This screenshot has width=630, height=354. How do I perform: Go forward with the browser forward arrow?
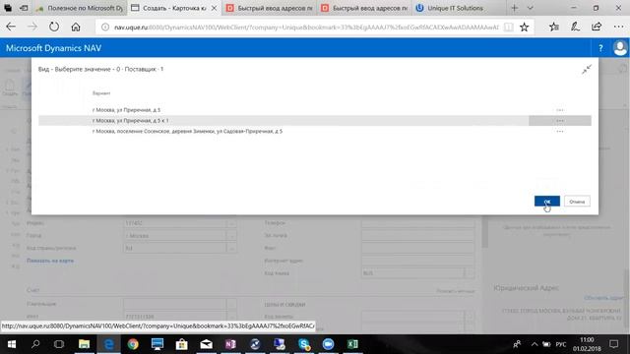[x=32, y=27]
